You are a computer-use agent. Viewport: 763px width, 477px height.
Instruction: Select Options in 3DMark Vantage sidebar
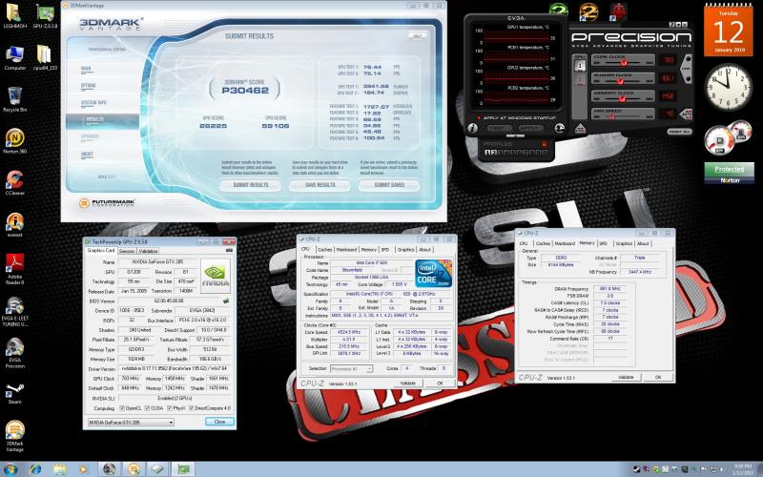tap(88, 86)
